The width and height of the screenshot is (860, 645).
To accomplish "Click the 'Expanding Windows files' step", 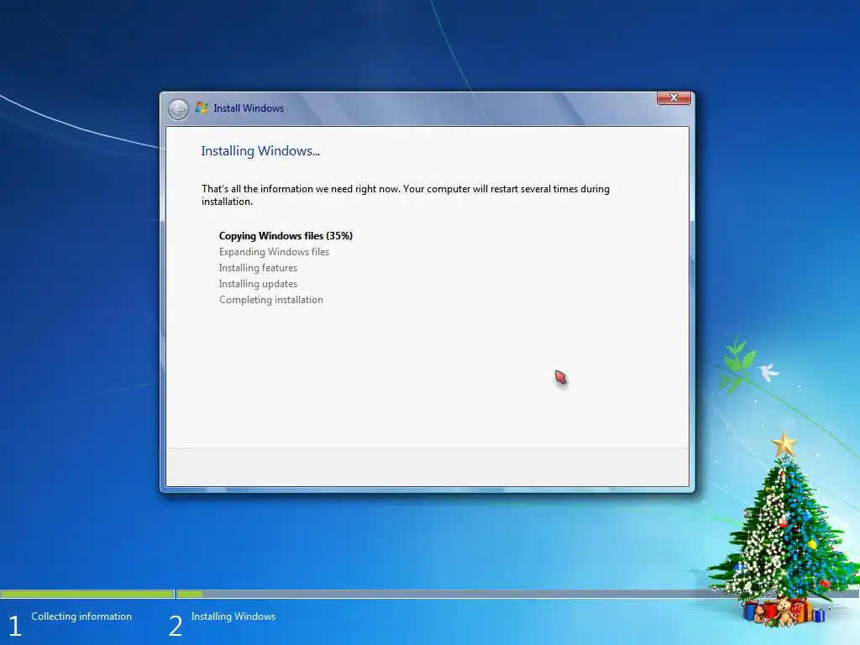I will tap(275, 252).
